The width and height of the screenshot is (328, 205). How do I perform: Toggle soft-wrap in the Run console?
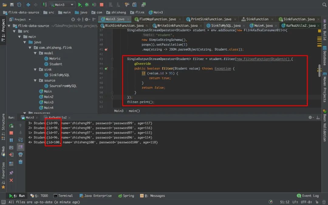point(20,140)
